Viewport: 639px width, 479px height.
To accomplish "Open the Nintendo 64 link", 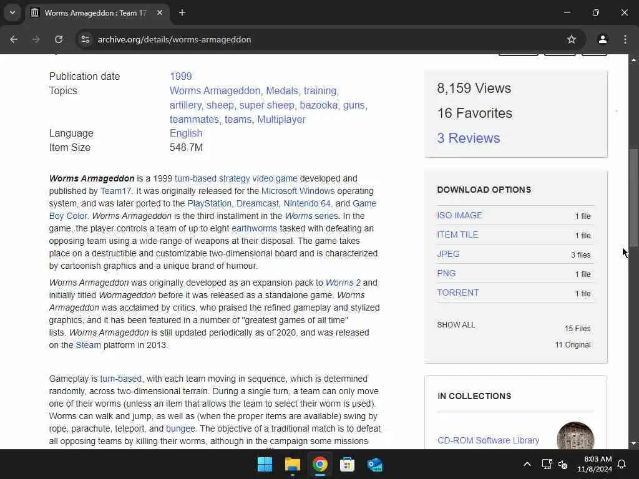I will (x=307, y=203).
